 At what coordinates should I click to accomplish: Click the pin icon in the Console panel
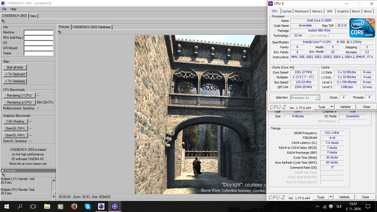pyautogui.click(x=3, y=175)
